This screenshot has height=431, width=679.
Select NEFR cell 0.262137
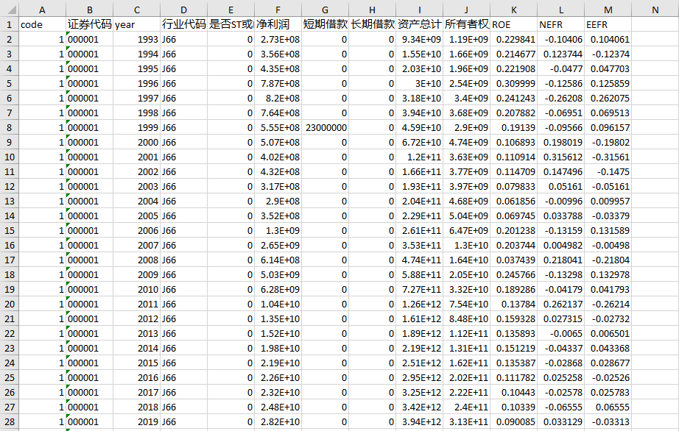tap(560, 304)
